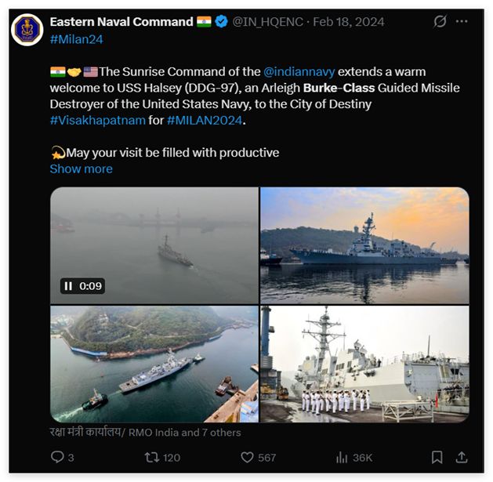This screenshot has height=482, width=493.
Task: Follow the #MILAN2024 hashtag link
Action: click(204, 120)
